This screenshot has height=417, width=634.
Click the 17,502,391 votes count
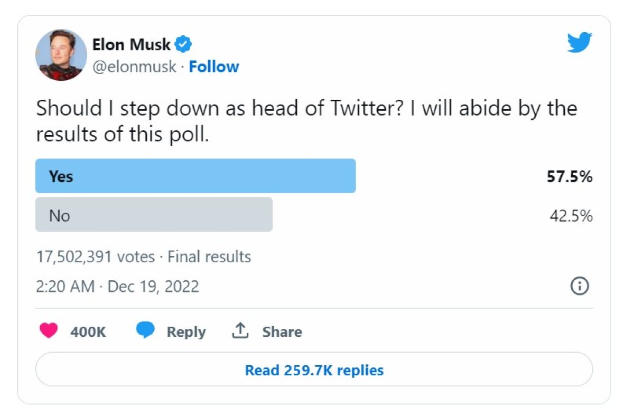(x=95, y=257)
